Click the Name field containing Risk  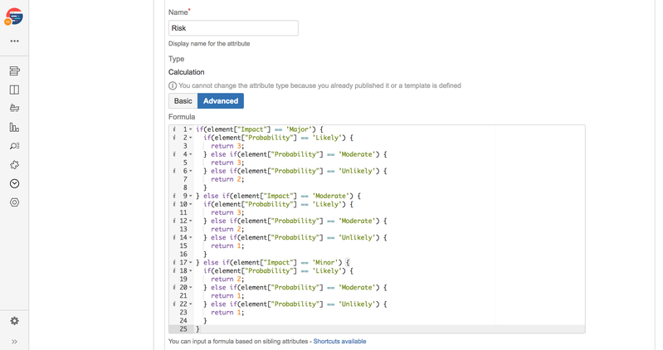pyautogui.click(x=232, y=28)
